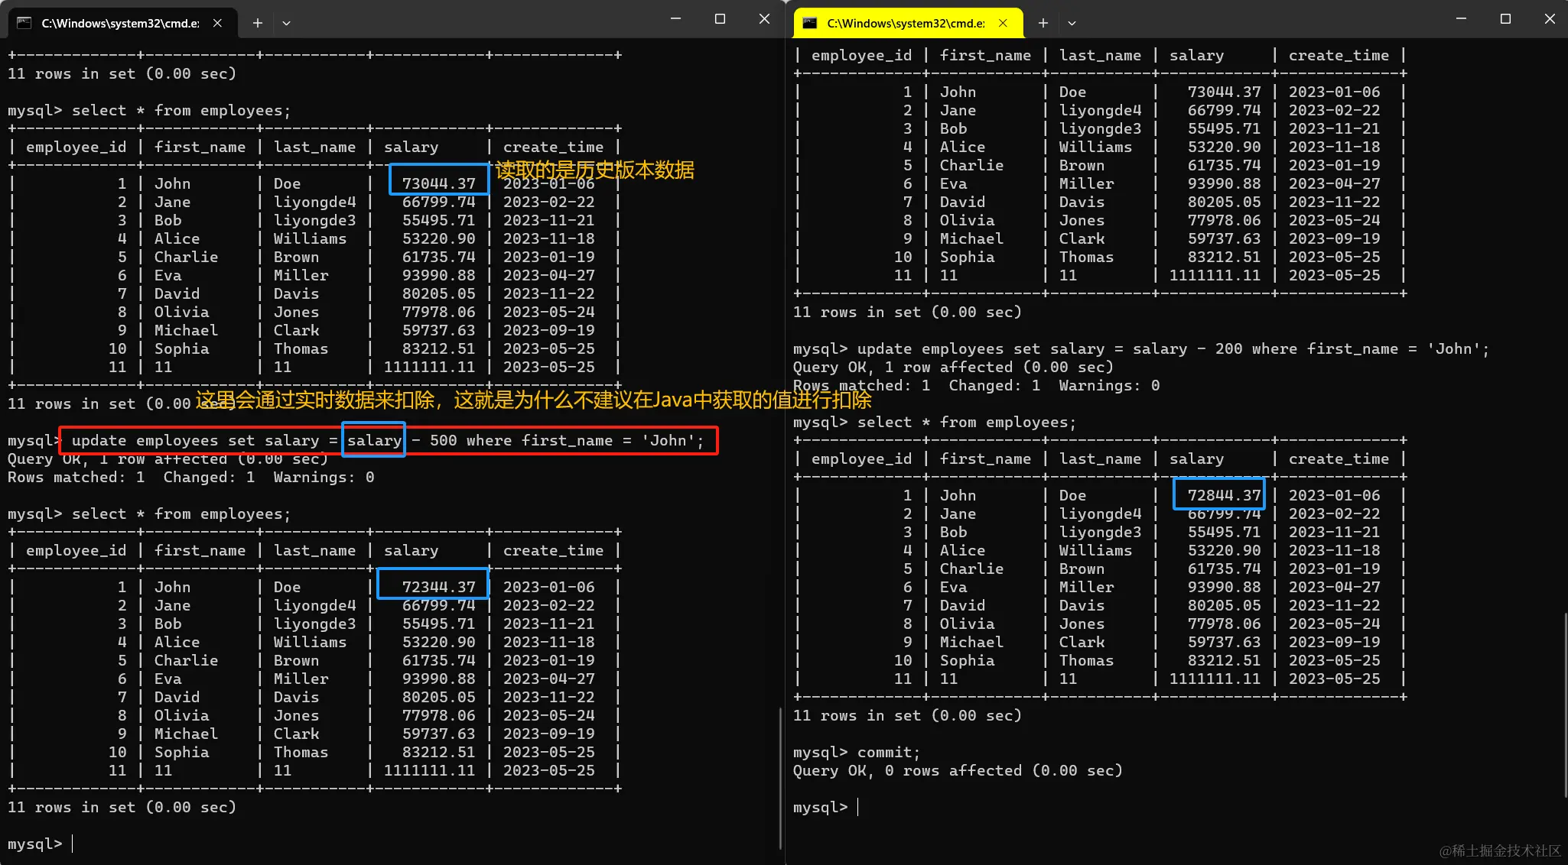The height and width of the screenshot is (865, 1568).
Task: Click the mysql prompt at bottom of right terminal
Action: click(821, 807)
